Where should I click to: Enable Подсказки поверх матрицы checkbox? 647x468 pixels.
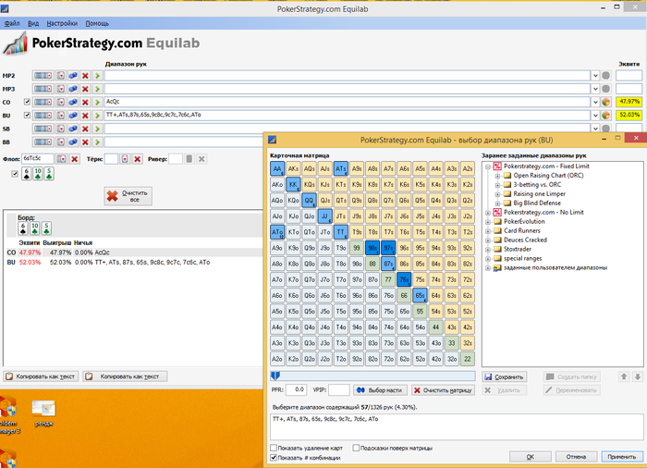pyautogui.click(x=356, y=448)
